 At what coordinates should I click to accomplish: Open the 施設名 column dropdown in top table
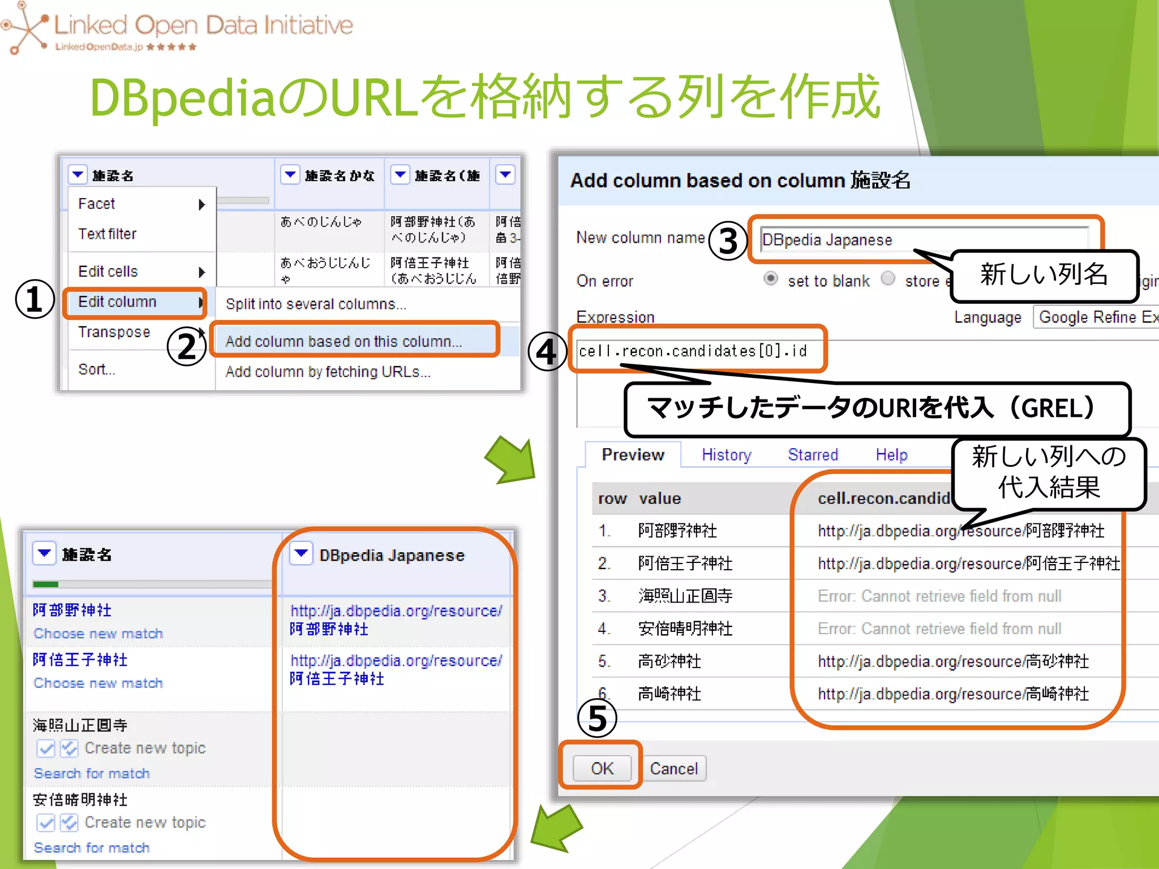click(78, 175)
